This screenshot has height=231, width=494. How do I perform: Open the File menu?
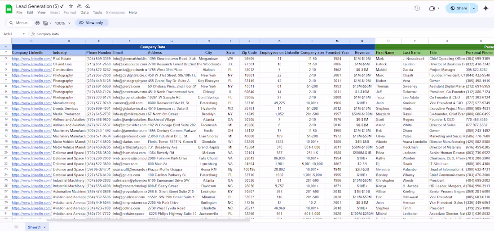point(19,13)
